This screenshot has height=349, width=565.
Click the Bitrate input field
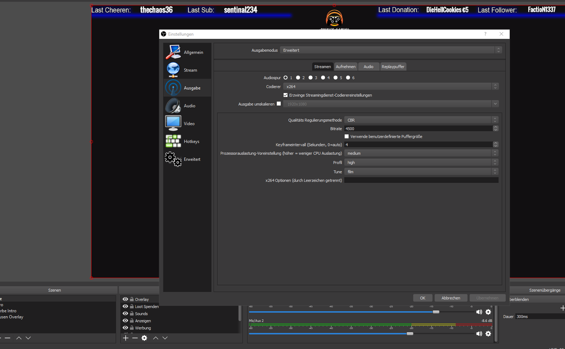(418, 129)
